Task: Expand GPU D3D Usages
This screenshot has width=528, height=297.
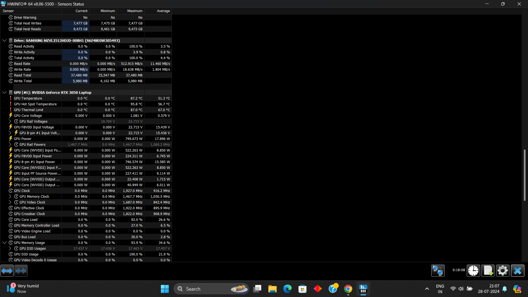Action: coord(10,249)
